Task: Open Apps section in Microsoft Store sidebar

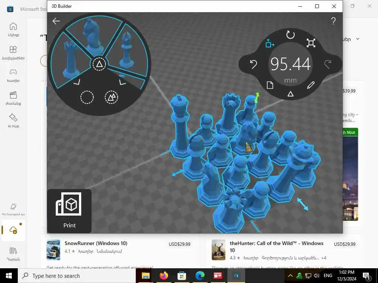Action: coord(13,52)
